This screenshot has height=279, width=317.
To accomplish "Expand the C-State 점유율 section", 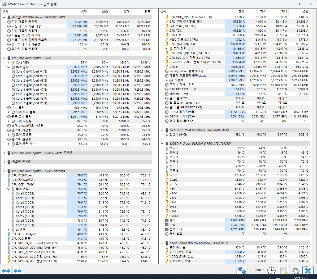I will (x=4, y=153).
